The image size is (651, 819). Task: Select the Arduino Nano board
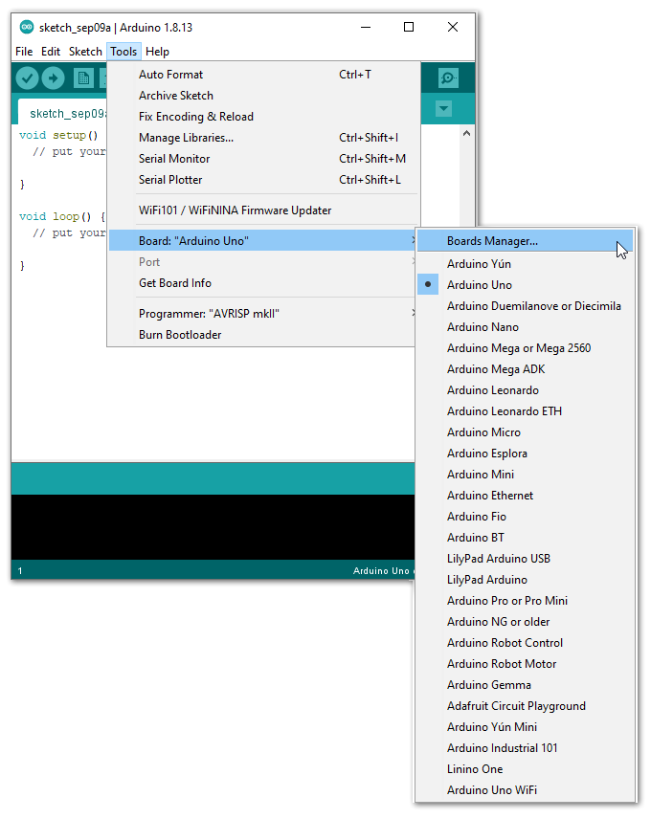point(525,327)
